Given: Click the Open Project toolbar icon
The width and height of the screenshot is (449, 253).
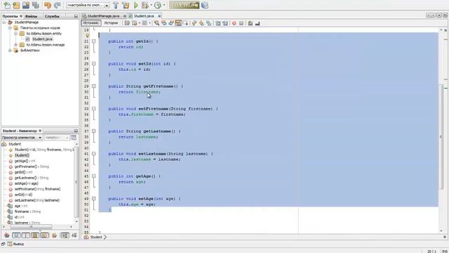Looking at the screenshot, I should pyautogui.click(x=26, y=5).
